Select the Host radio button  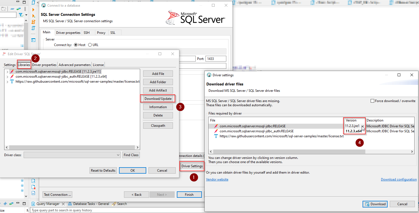75,45
